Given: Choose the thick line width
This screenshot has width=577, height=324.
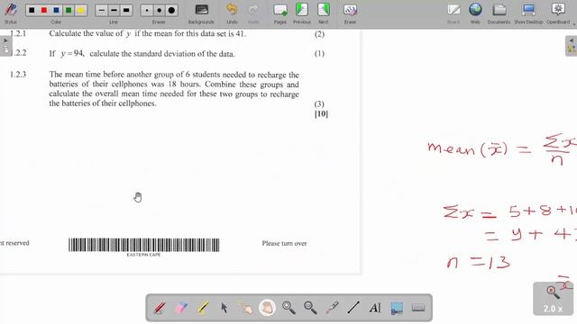Looking at the screenshot, I should (126, 10).
